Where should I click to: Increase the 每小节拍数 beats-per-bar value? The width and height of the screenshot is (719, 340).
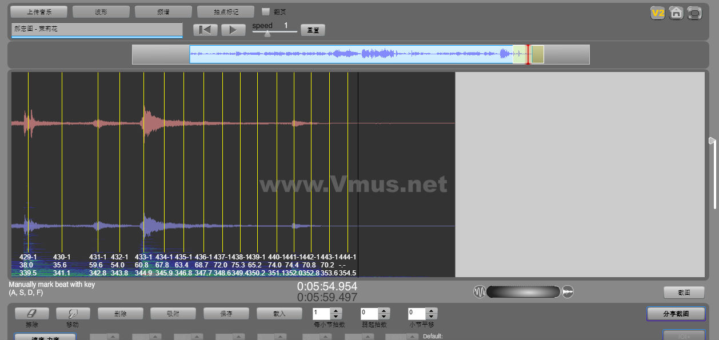336,310
